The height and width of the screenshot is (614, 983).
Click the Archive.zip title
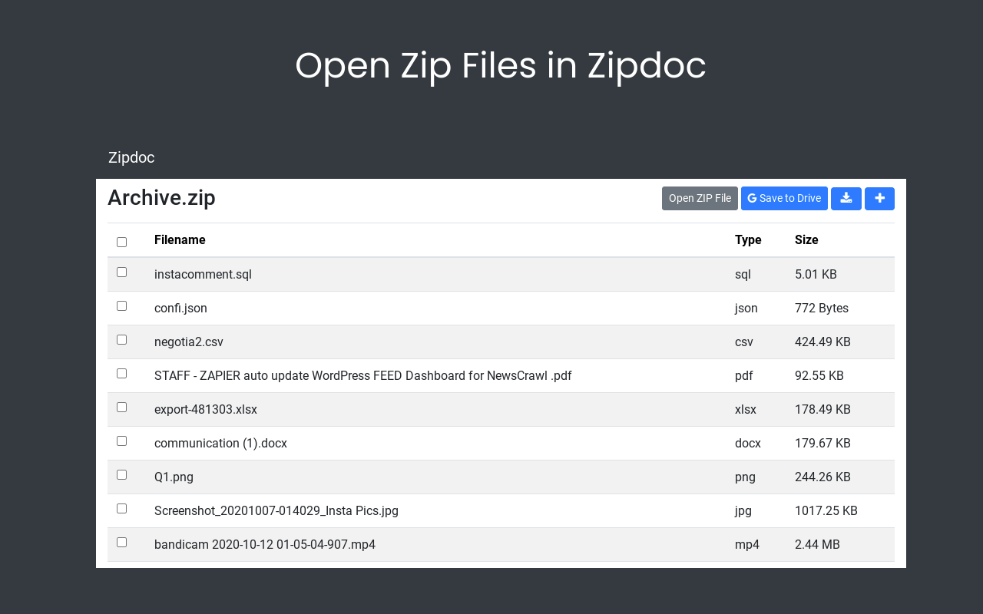(161, 198)
